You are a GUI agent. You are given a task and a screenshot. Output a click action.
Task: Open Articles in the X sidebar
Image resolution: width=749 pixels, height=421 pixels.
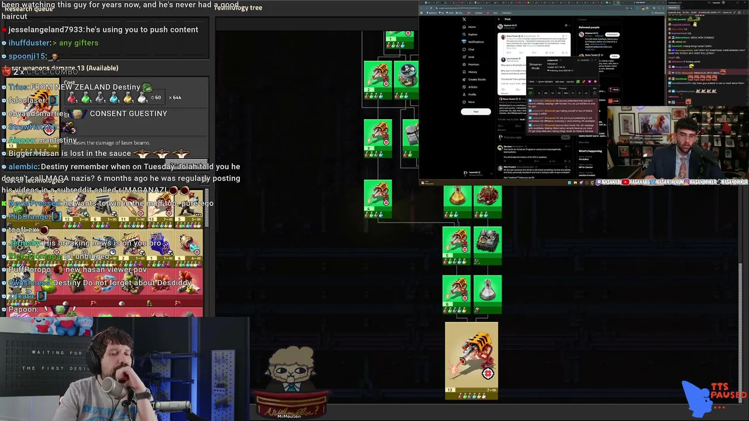point(473,87)
